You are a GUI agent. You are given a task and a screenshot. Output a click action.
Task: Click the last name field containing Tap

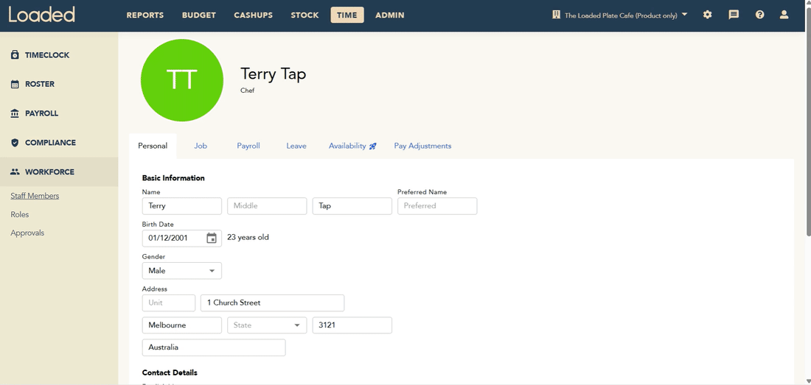click(x=352, y=206)
